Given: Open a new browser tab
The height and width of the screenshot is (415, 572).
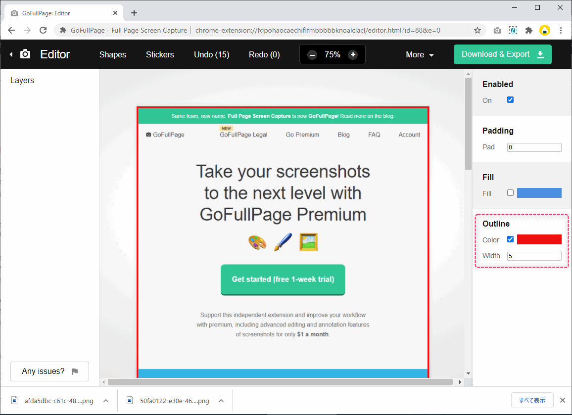Looking at the screenshot, I should 134,13.
